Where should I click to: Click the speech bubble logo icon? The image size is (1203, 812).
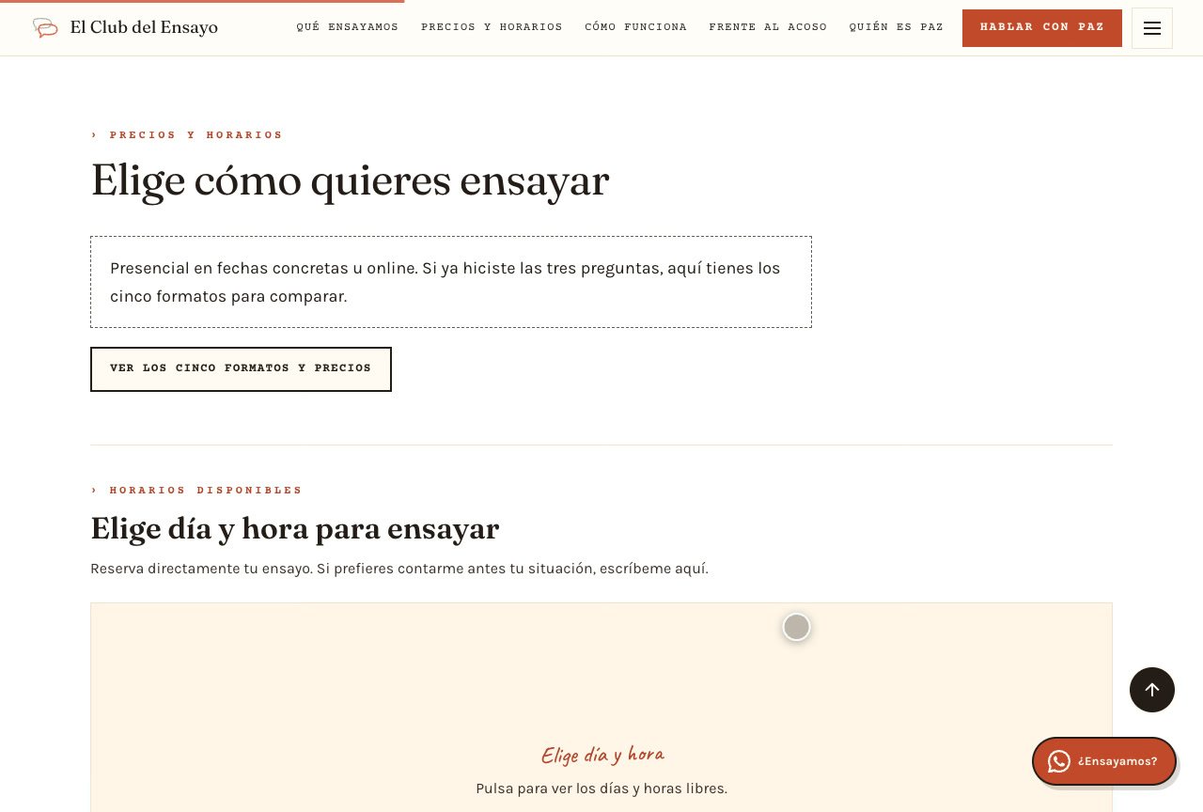click(45, 28)
